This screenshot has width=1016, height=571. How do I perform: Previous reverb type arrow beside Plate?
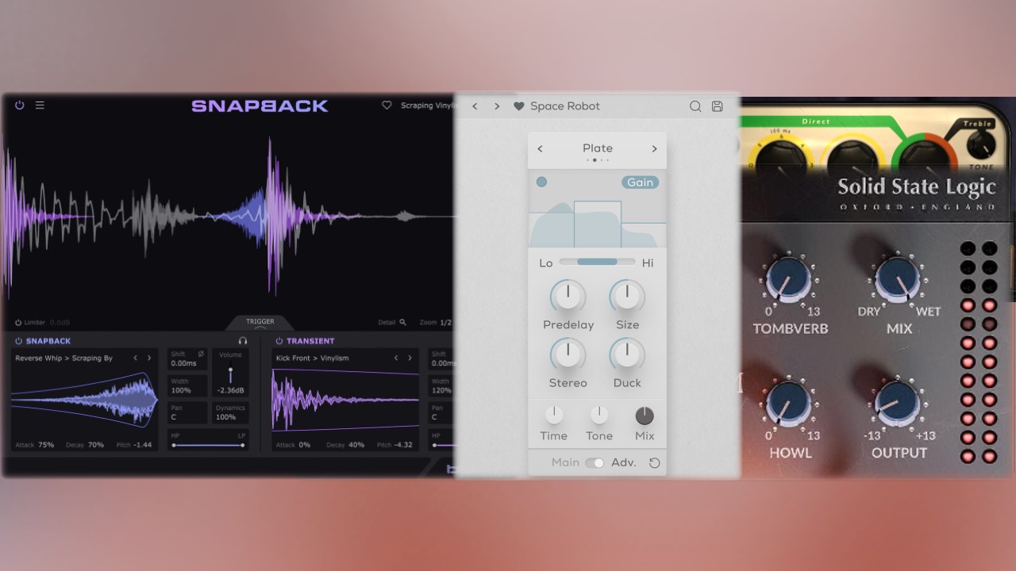tap(541, 148)
